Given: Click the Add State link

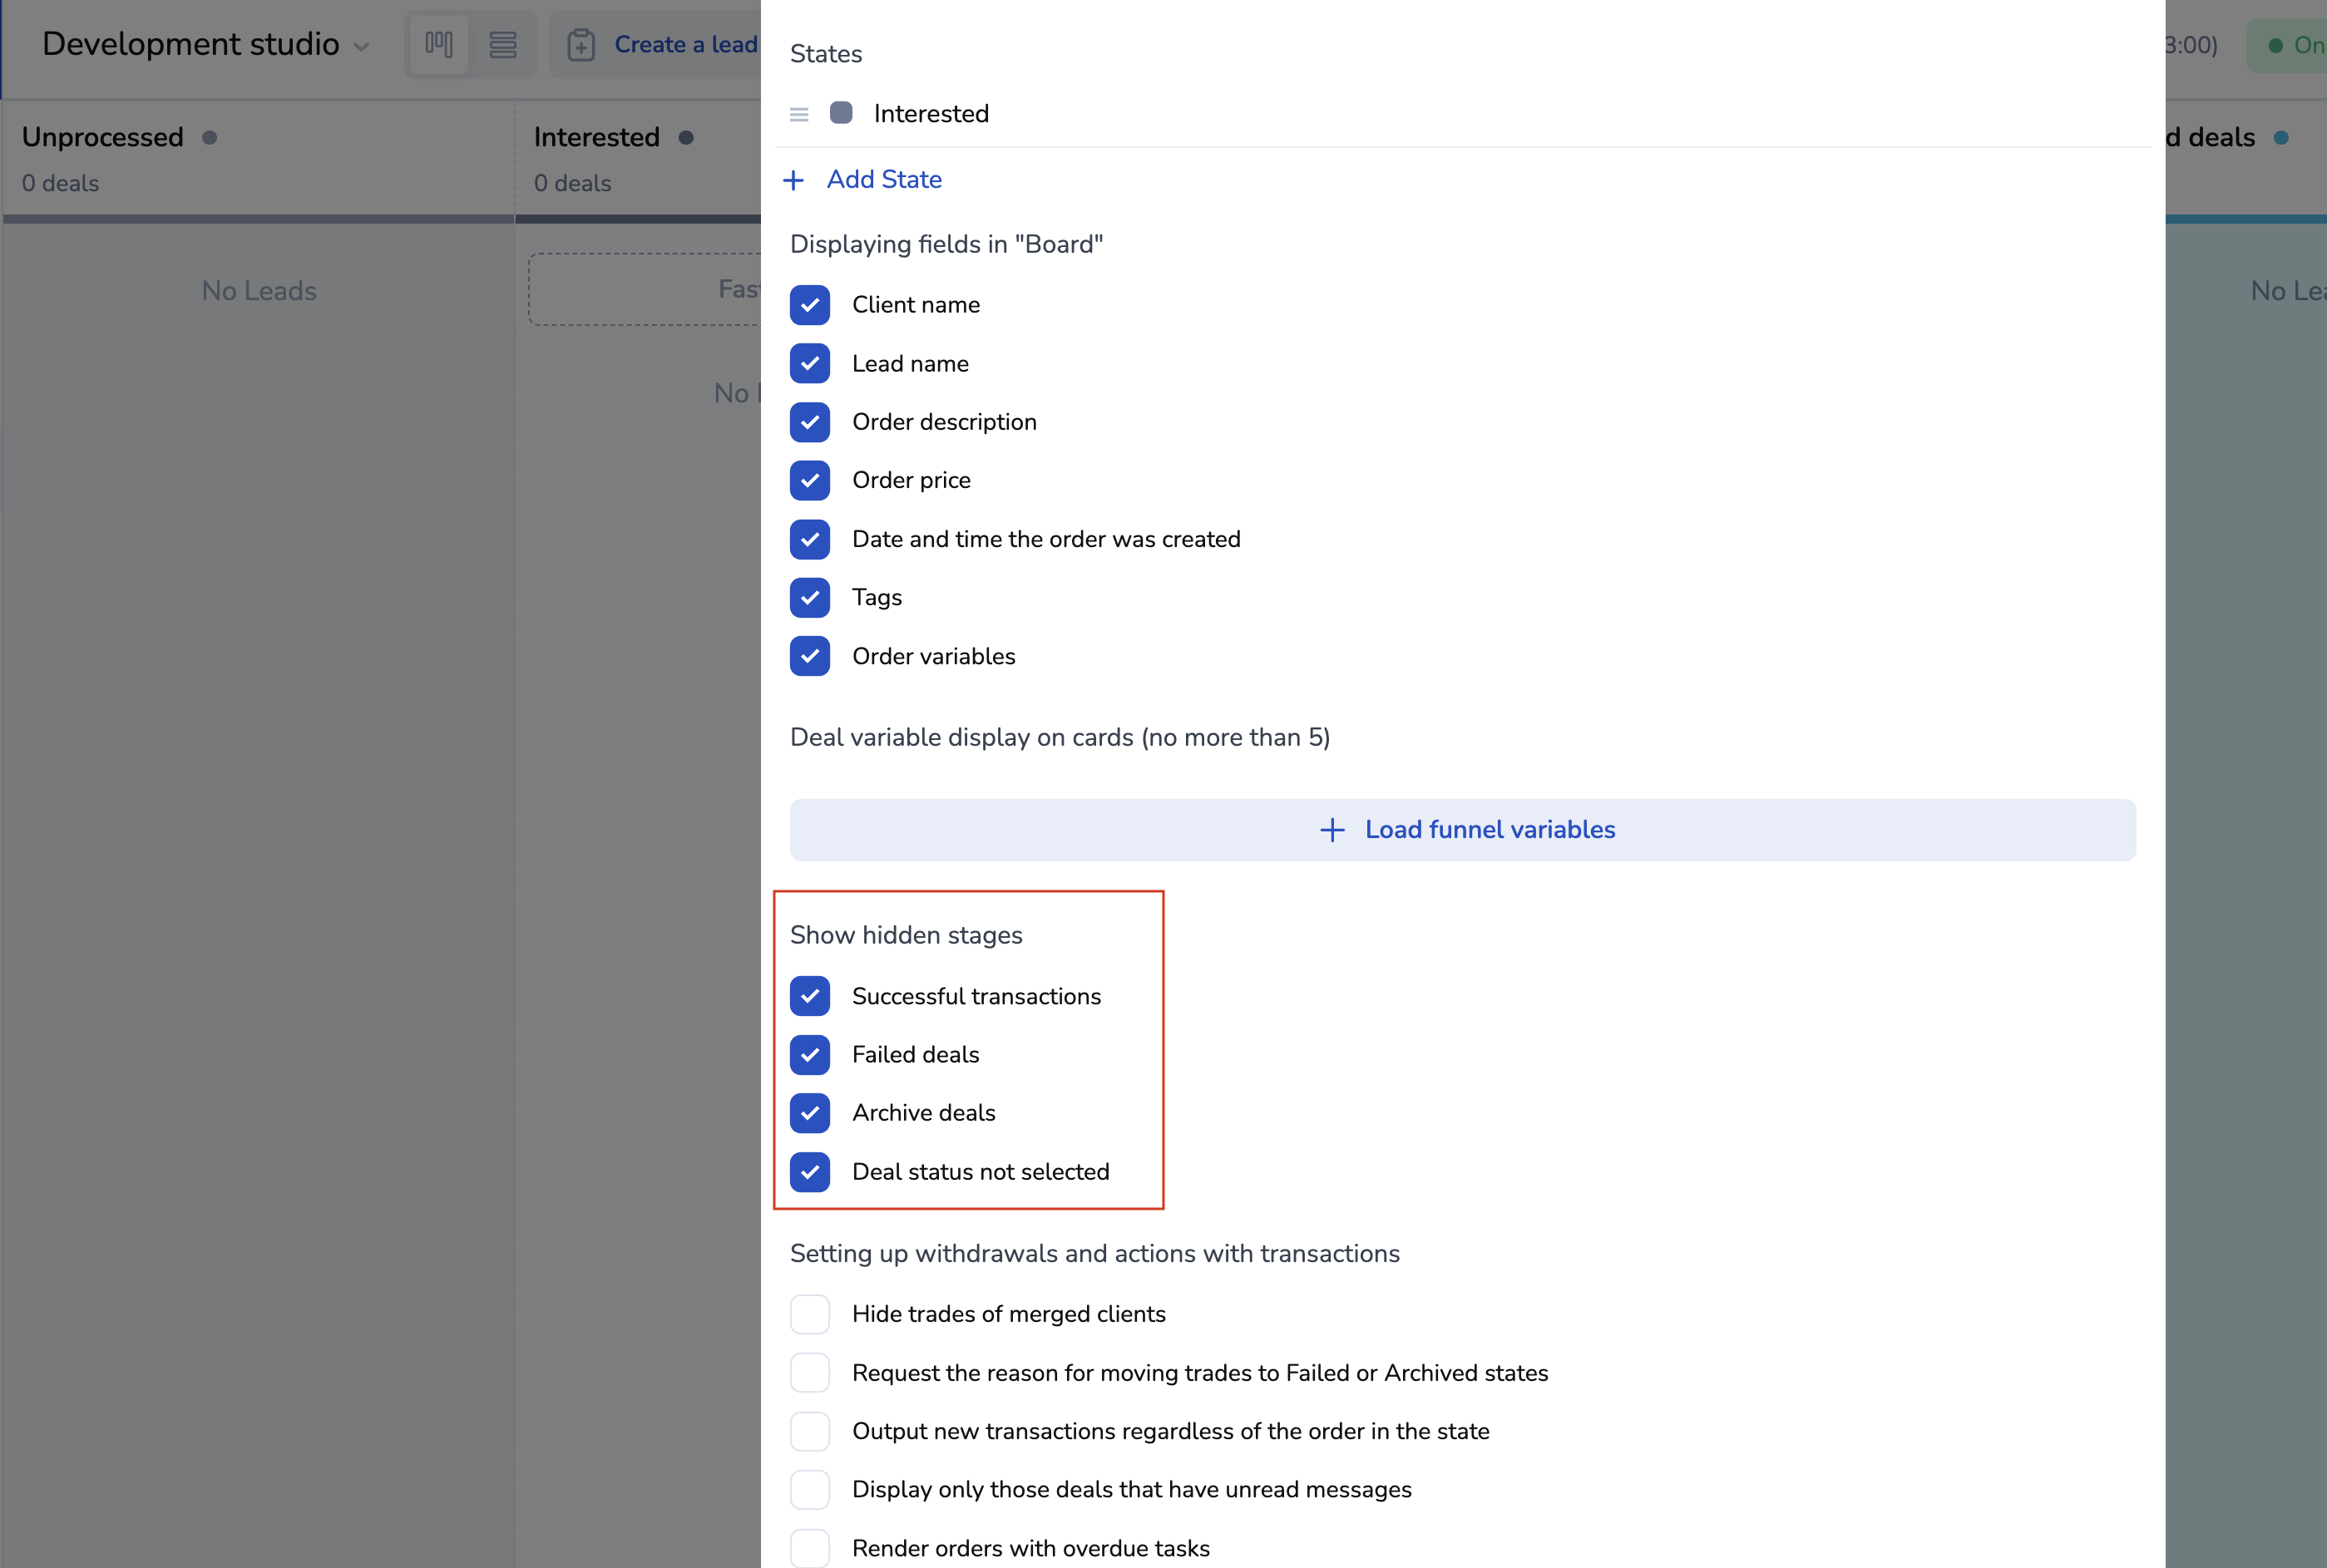Looking at the screenshot, I should click(883, 179).
